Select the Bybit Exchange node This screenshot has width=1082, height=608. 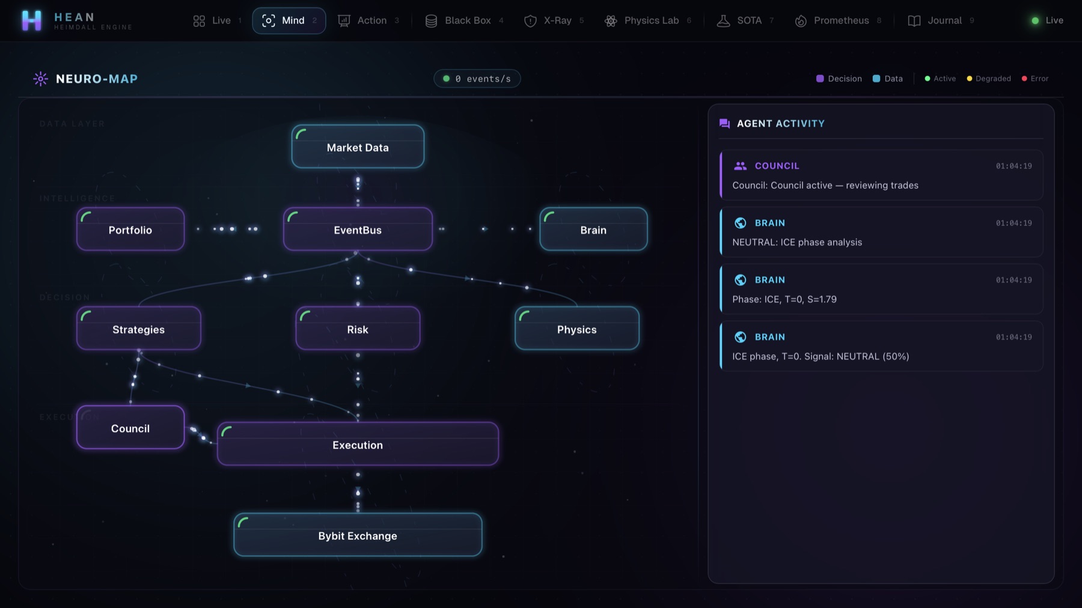(358, 535)
